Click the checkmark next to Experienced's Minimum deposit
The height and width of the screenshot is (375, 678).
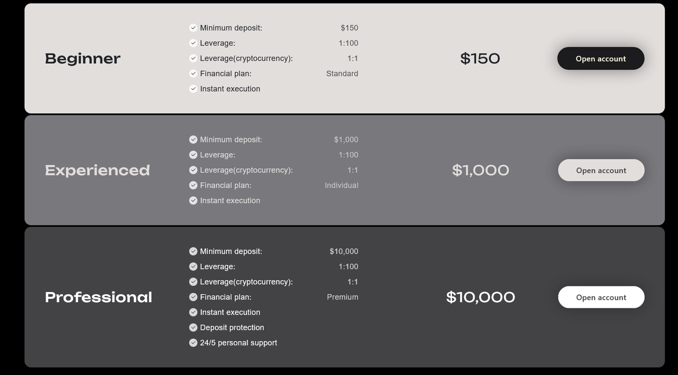click(x=193, y=139)
